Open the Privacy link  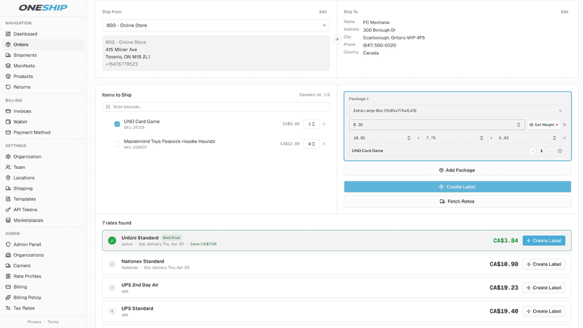click(x=35, y=322)
